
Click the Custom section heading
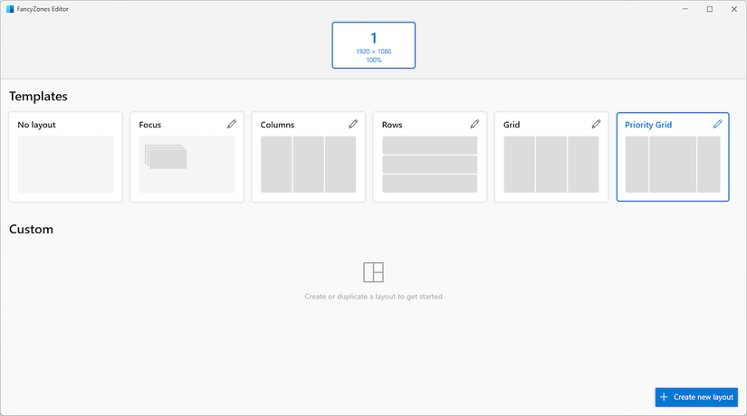(x=31, y=229)
